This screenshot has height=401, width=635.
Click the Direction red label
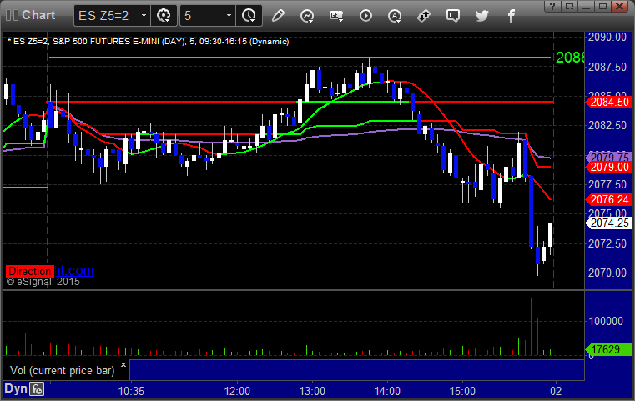(x=29, y=271)
